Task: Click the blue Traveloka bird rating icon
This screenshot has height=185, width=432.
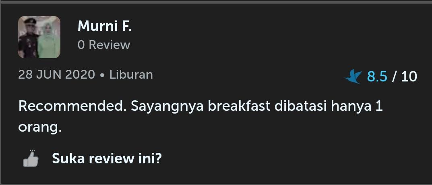Action: (353, 77)
